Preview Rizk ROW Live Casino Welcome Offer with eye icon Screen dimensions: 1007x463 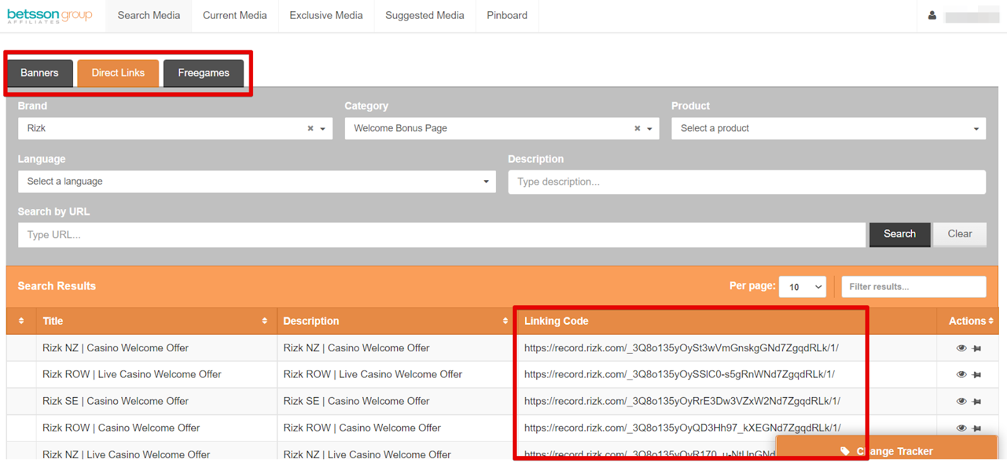[961, 374]
